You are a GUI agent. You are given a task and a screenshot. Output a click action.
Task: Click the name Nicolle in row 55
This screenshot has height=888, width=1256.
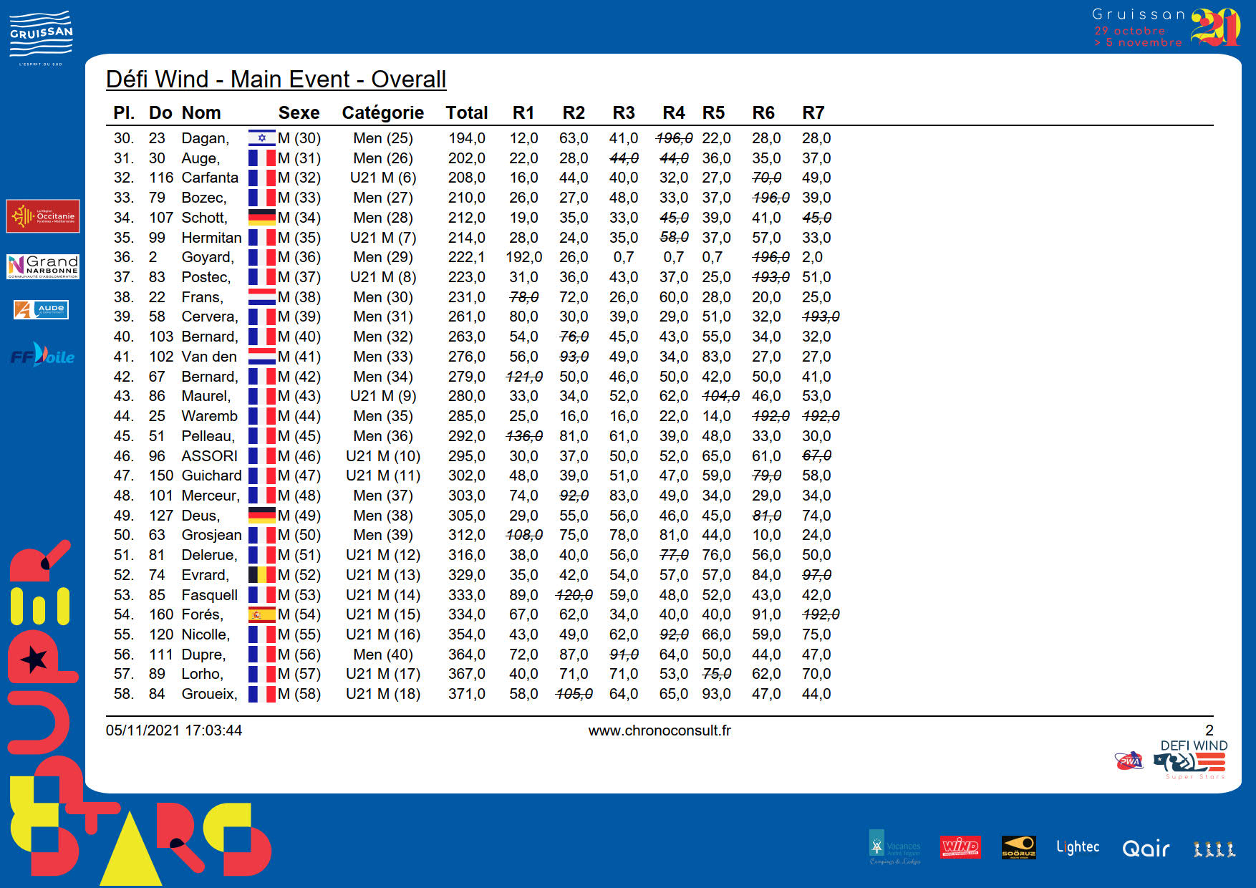pyautogui.click(x=206, y=634)
